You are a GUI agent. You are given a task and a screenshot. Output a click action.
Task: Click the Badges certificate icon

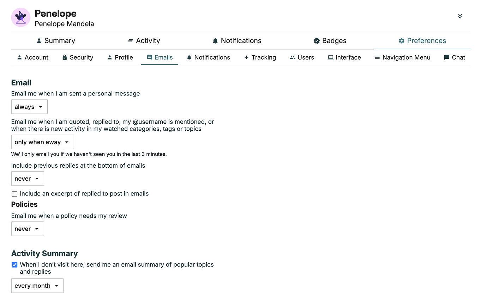(317, 41)
